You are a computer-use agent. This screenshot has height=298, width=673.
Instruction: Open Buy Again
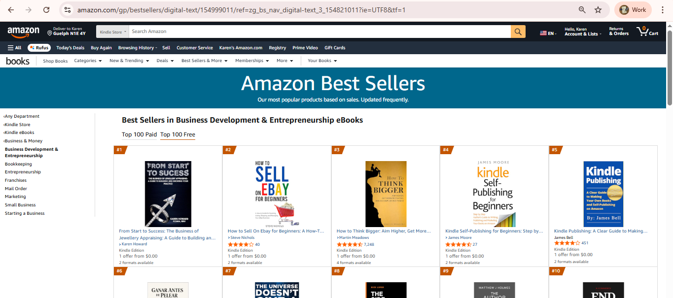click(101, 48)
